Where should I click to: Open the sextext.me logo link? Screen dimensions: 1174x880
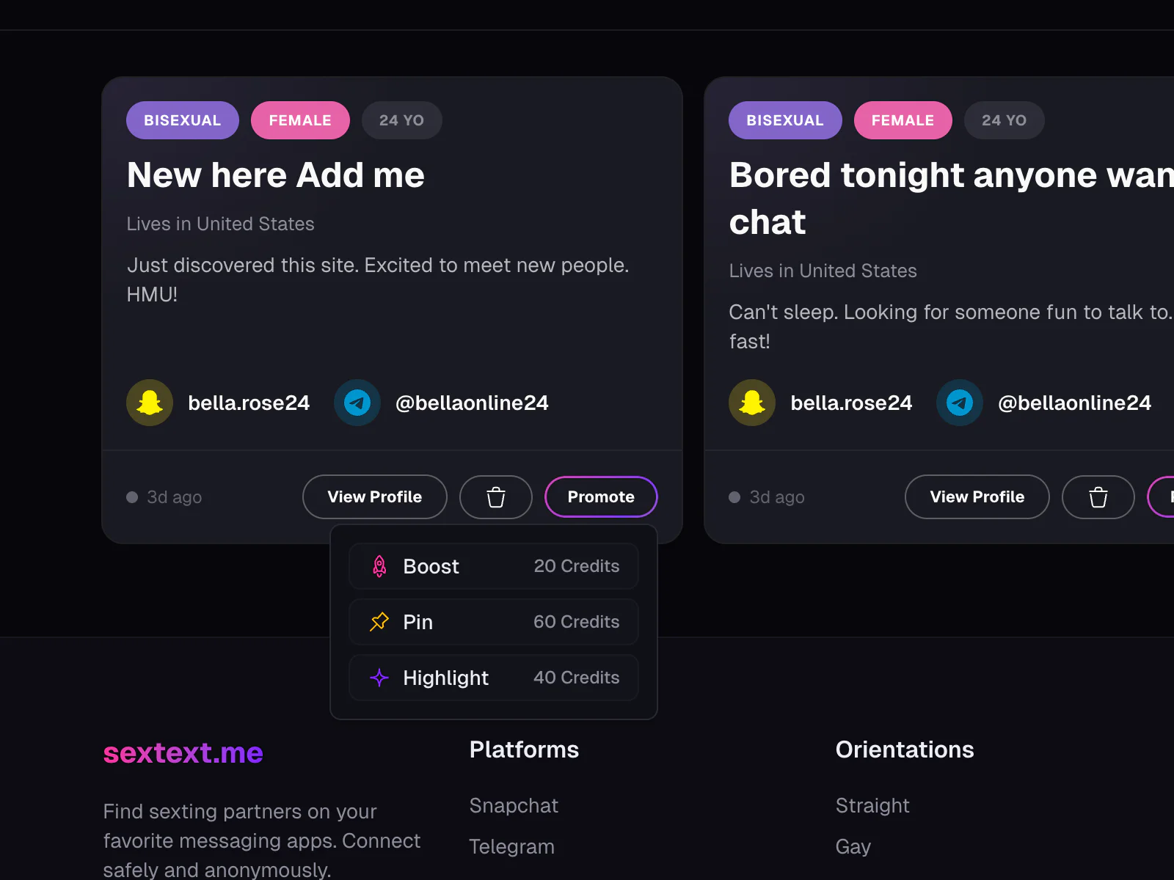tap(183, 752)
